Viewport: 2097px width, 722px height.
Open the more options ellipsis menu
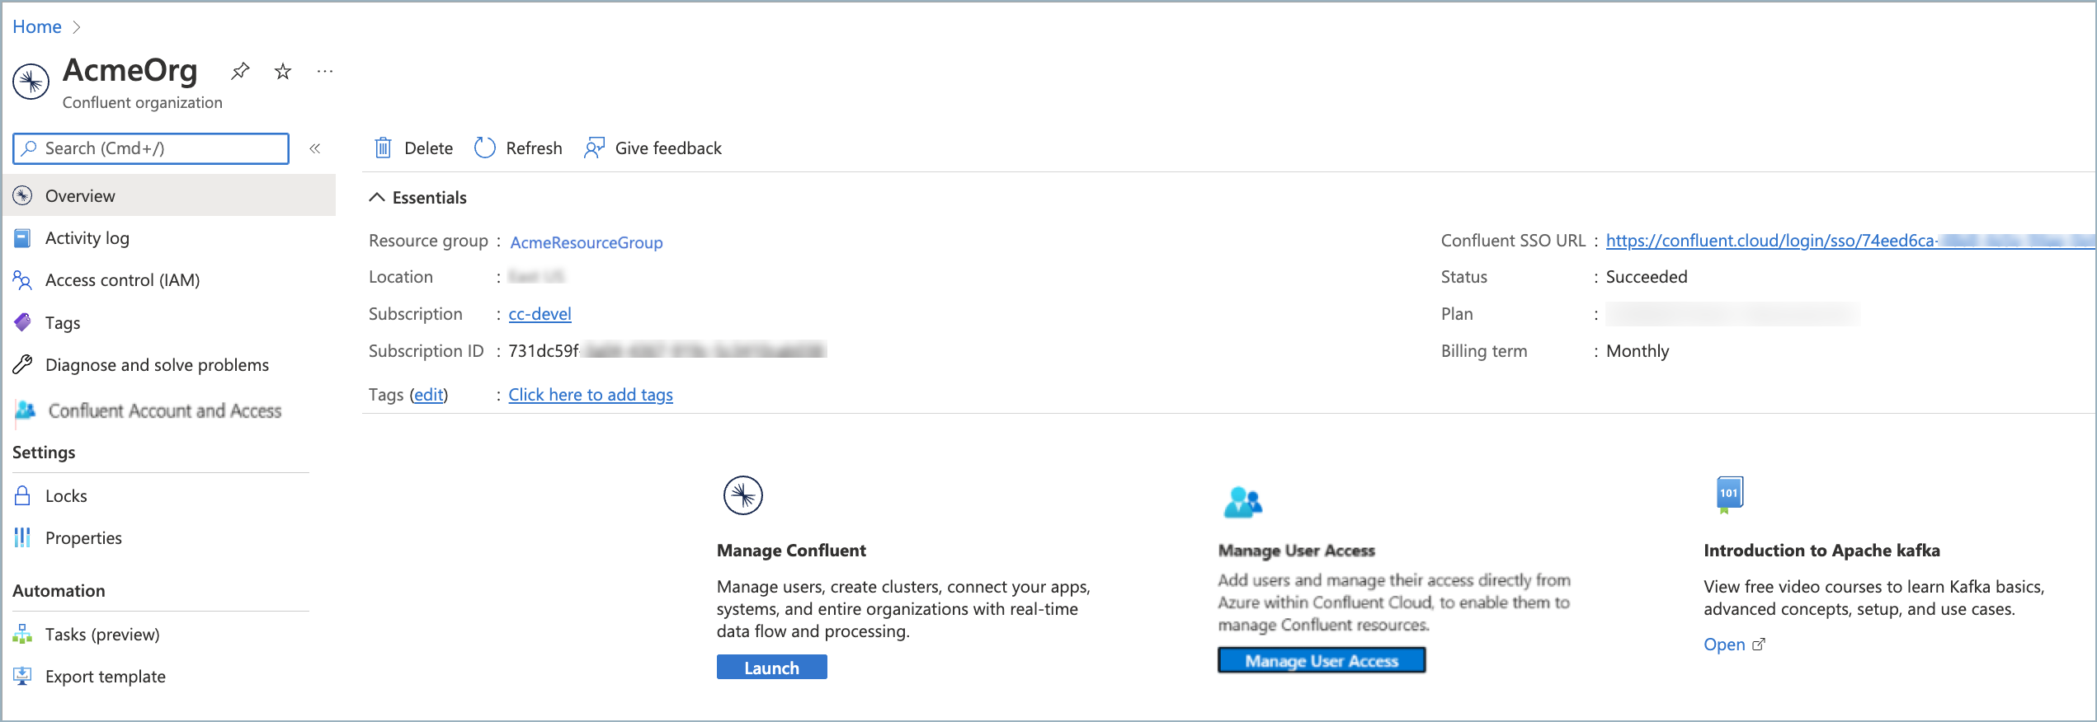325,72
